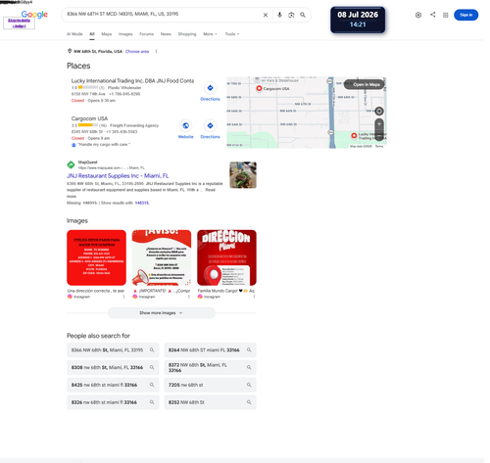Screen dimensions: 490x463
Task: Click the Choose area link
Action: [137, 52]
